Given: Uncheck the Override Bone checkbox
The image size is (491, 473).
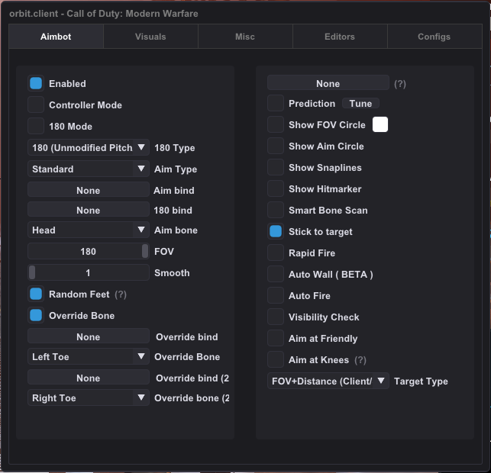Looking at the screenshot, I should pos(36,316).
